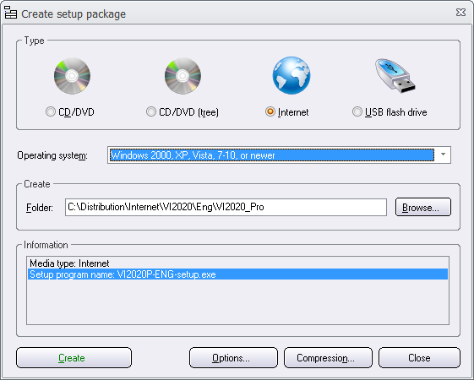Viewport: 474px width, 380px height.
Task: Close the dialog with title bar X
Action: (x=460, y=13)
